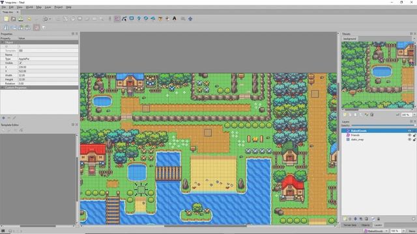
Task: Toggle lock on Friends layer
Action: click(x=414, y=135)
